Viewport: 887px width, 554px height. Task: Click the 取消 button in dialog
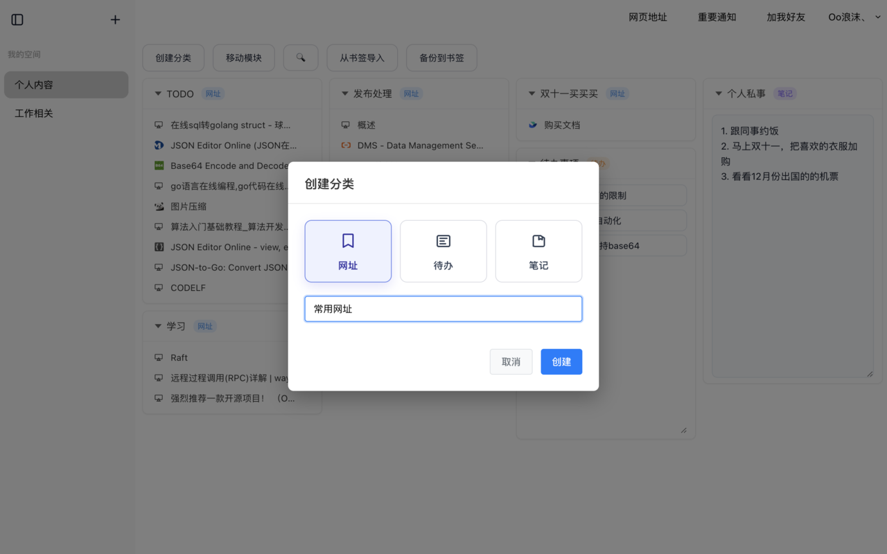511,361
